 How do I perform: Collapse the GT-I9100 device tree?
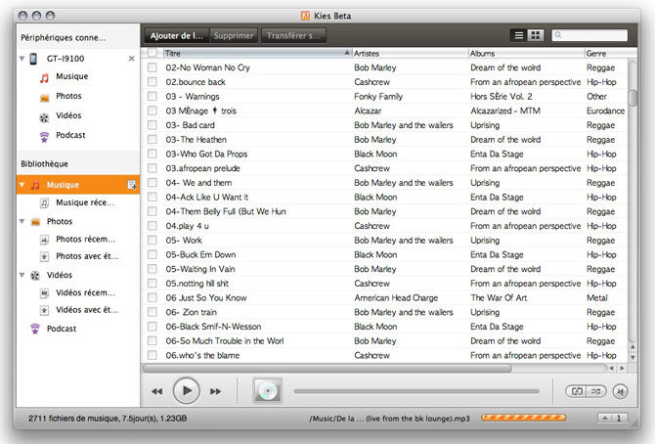pos(22,59)
